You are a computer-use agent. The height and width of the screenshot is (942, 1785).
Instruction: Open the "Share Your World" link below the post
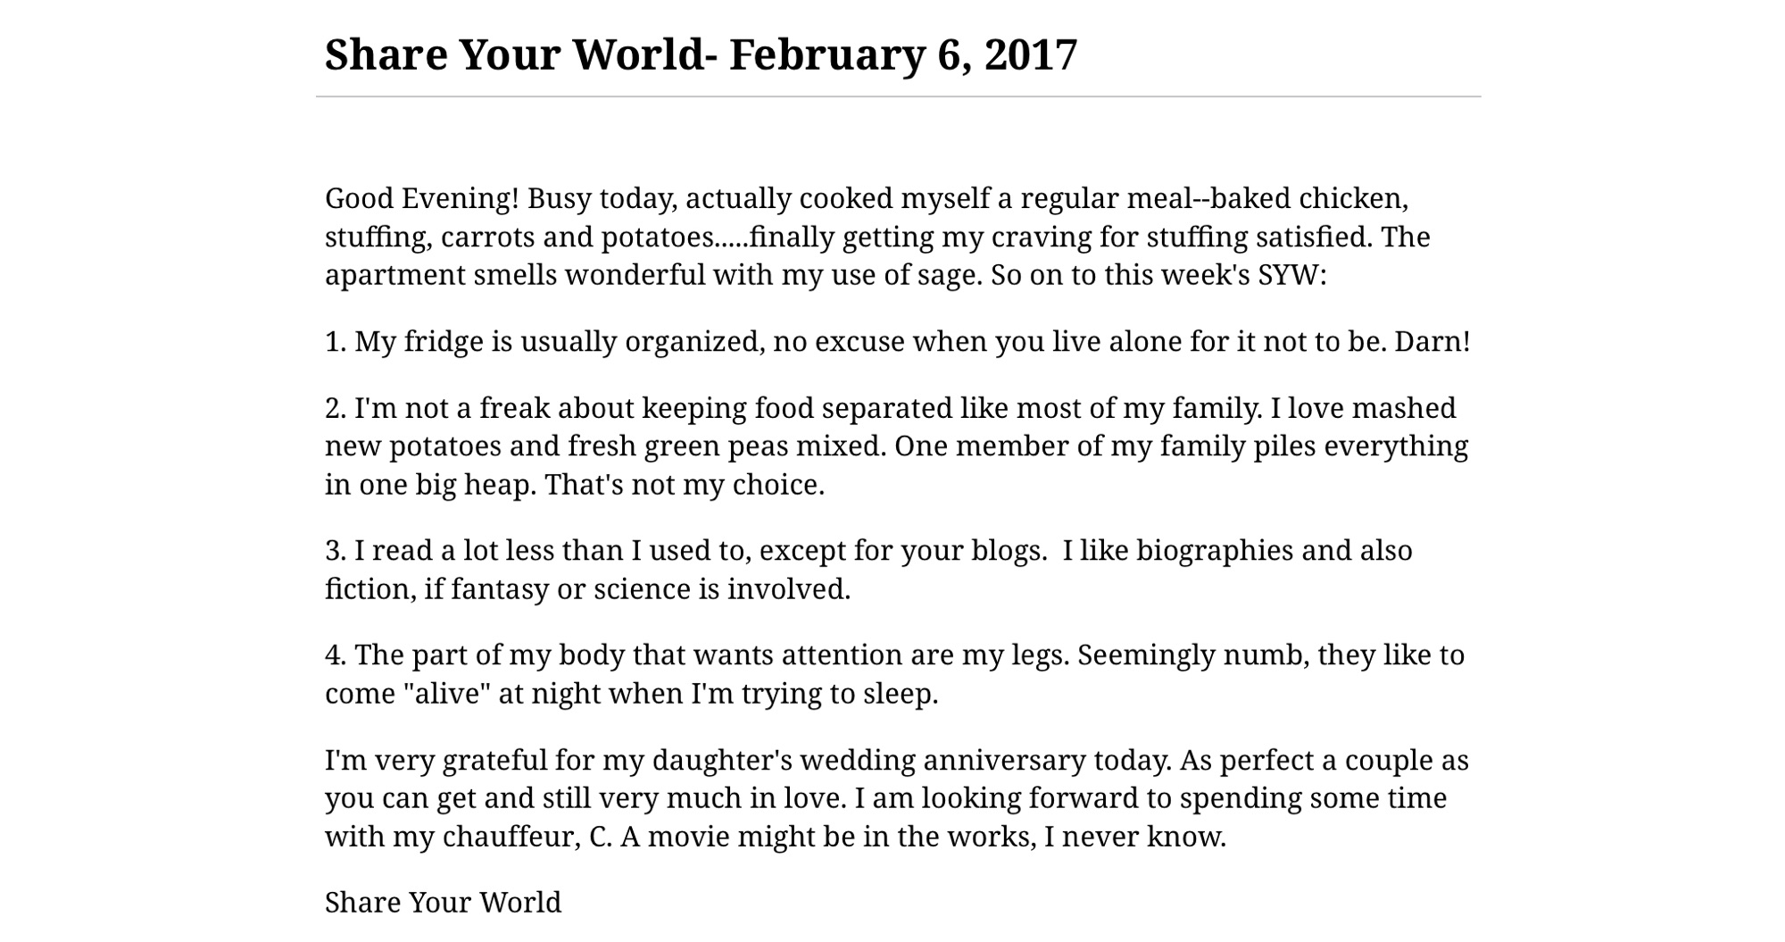tap(443, 903)
